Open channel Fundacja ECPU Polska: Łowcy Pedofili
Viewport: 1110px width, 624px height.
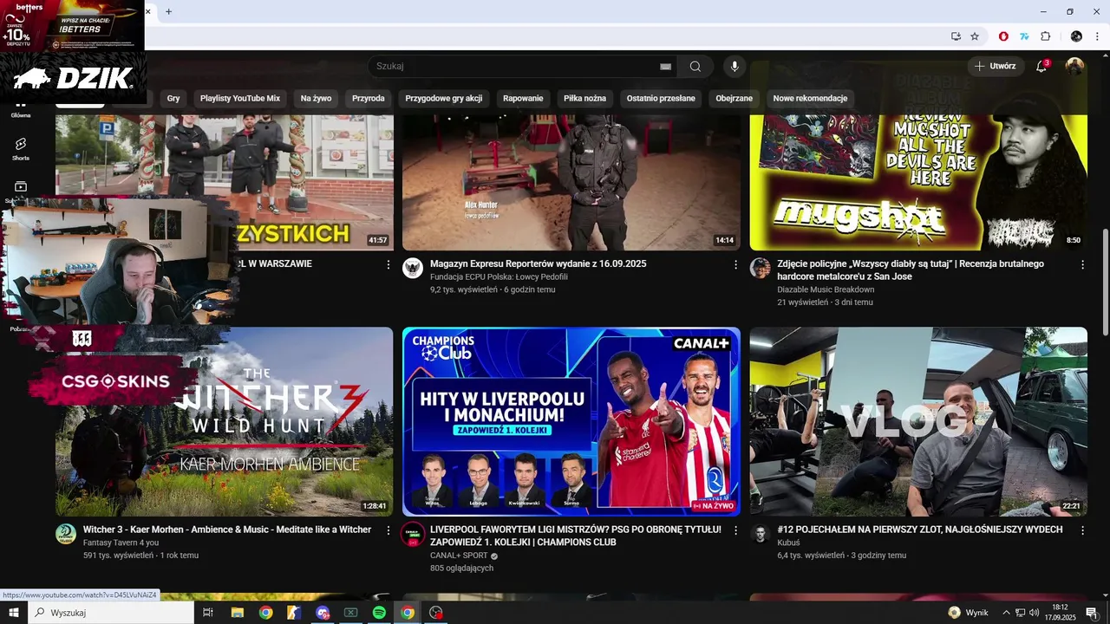499,276
